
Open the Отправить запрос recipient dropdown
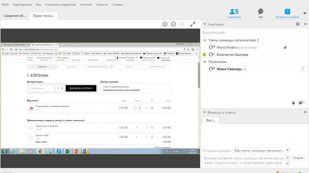pos(261,150)
